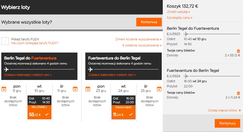Open 4 ostatnie wyszukiwania link
The image size is (243, 132).
tap(142, 45)
